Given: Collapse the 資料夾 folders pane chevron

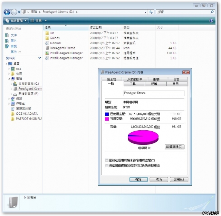Looking at the screenshot, I should pyautogui.click(x=40, y=58).
